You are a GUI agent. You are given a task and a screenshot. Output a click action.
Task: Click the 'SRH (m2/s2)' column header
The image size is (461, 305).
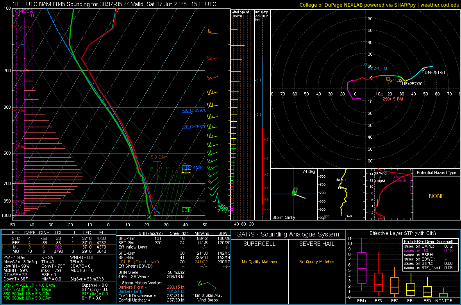[150, 233]
